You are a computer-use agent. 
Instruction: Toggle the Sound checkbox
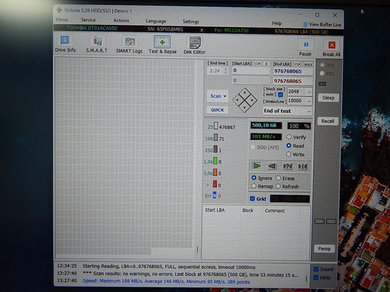(316, 269)
